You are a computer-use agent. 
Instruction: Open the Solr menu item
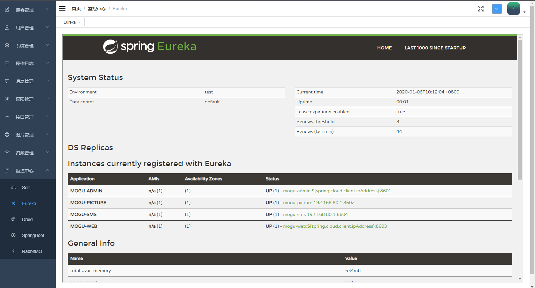28,188
